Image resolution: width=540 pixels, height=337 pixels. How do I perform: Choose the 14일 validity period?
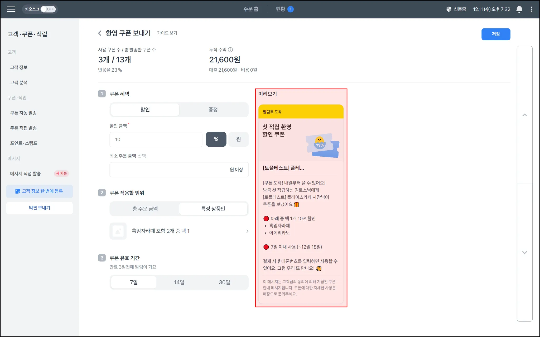(179, 282)
